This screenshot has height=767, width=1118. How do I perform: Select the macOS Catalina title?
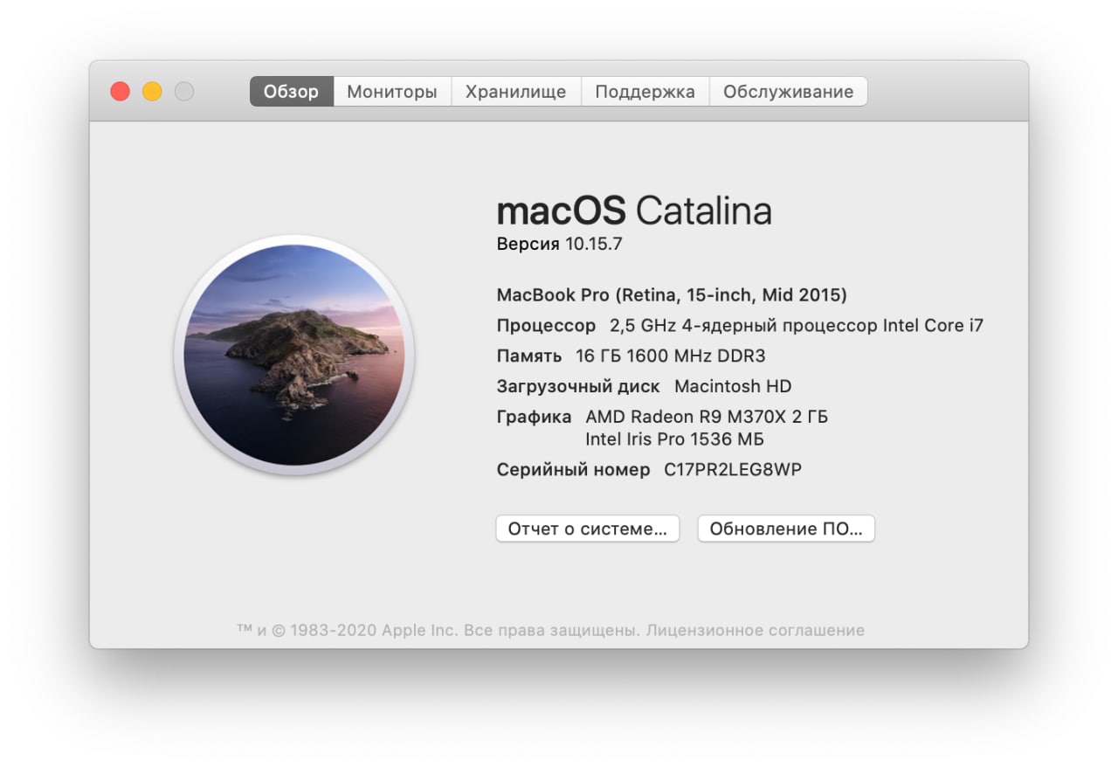coord(634,211)
